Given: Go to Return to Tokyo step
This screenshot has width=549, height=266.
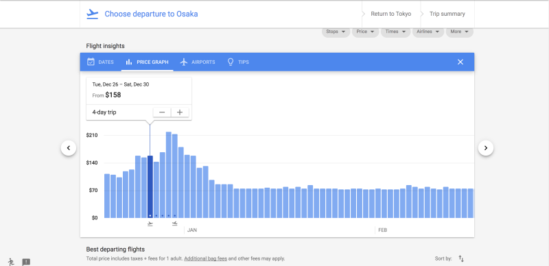Looking at the screenshot, I should (390, 14).
